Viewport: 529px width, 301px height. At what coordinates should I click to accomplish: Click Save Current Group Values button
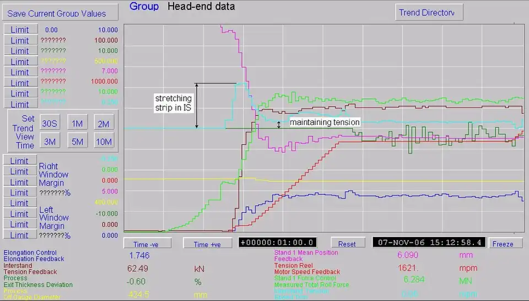pyautogui.click(x=60, y=13)
